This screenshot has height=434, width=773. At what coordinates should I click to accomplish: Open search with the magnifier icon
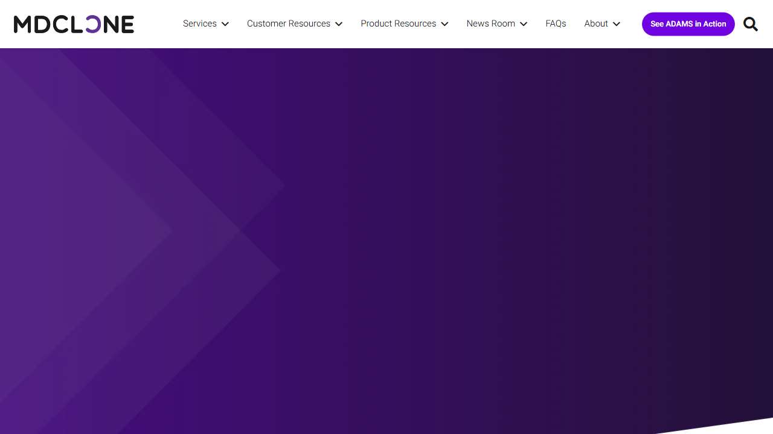point(750,24)
